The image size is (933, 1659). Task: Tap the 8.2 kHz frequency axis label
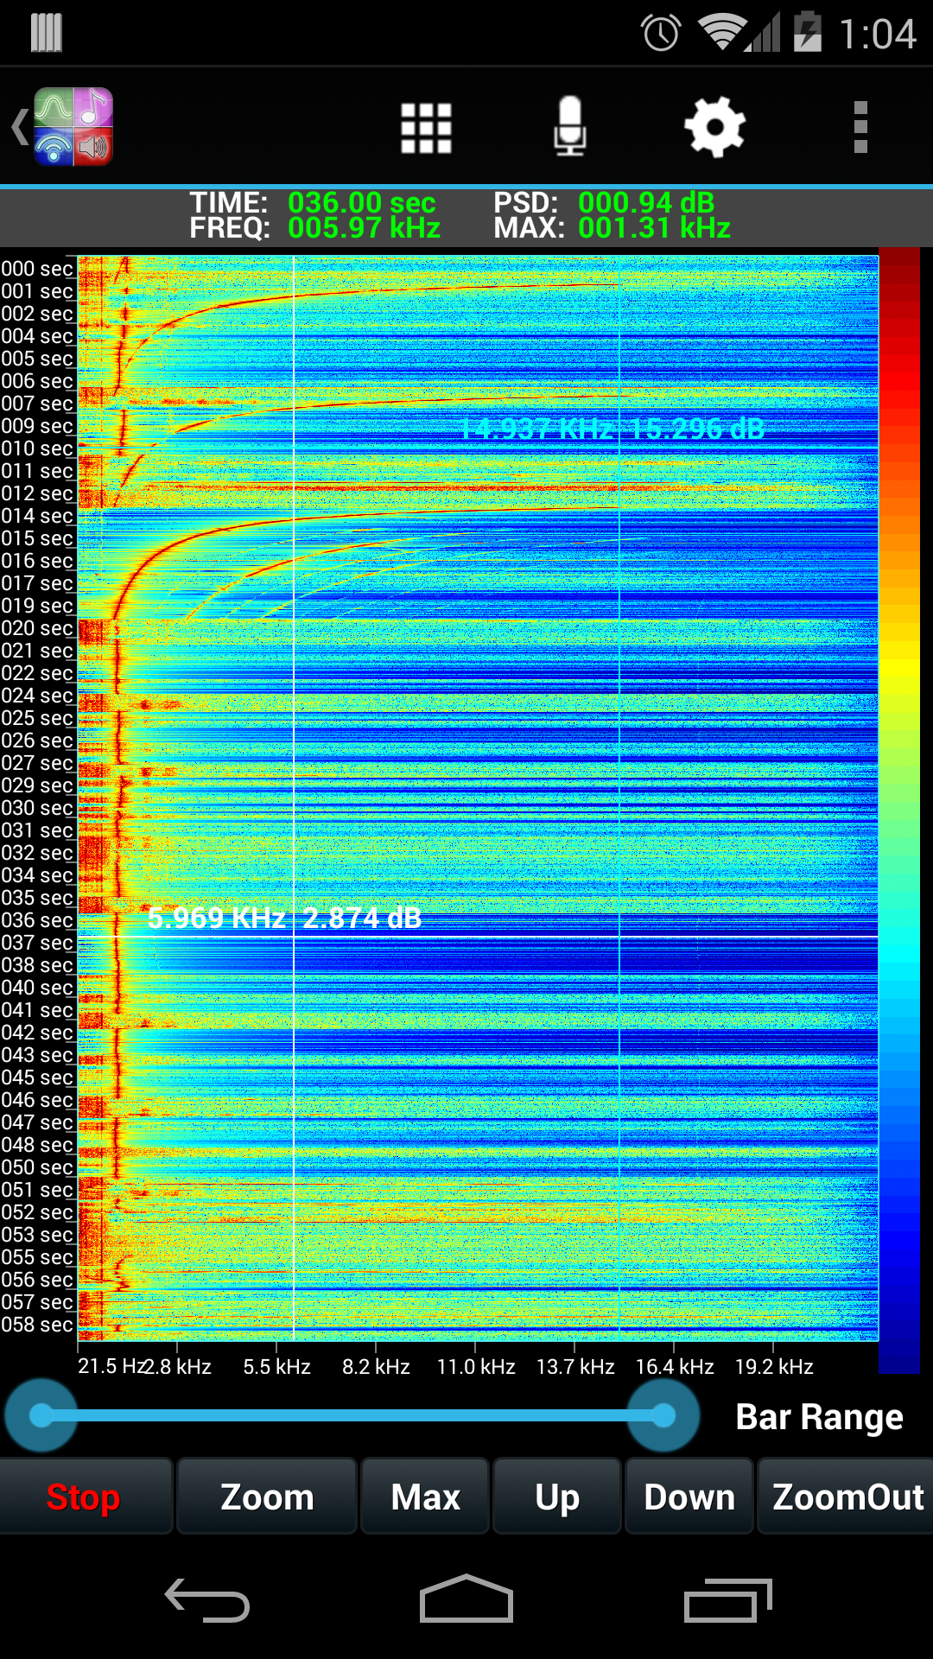[376, 1367]
